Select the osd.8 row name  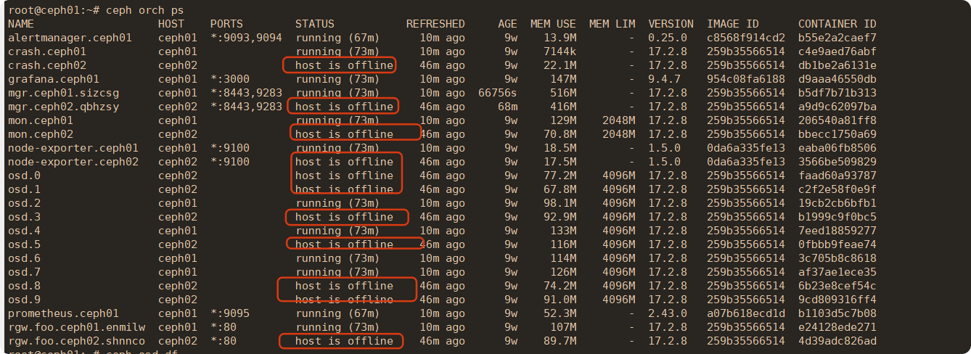[24, 286]
